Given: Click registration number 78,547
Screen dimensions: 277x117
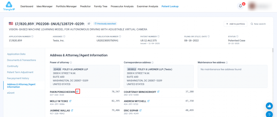Looking at the screenshot, I should (x=116, y=92).
